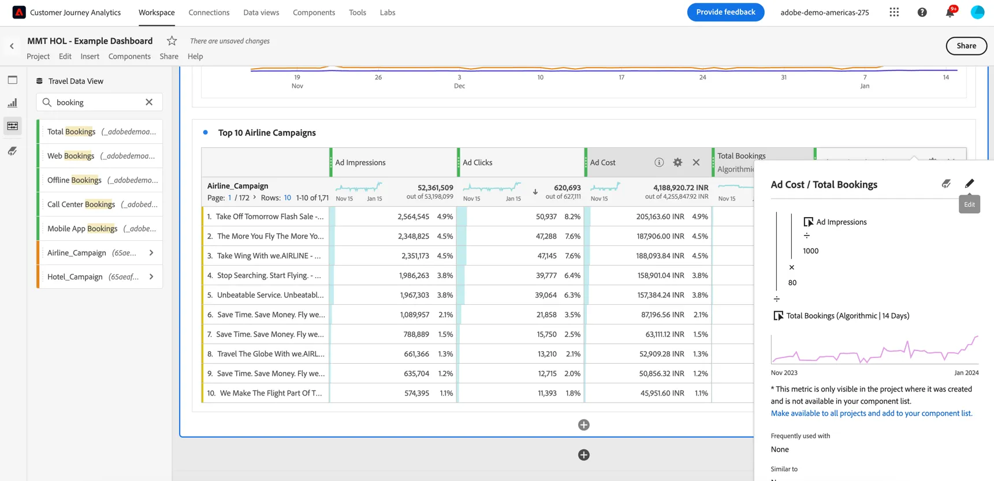This screenshot has width=994, height=481.
Task: Select the Total Bookings metric in list
Action: pyautogui.click(x=100, y=132)
